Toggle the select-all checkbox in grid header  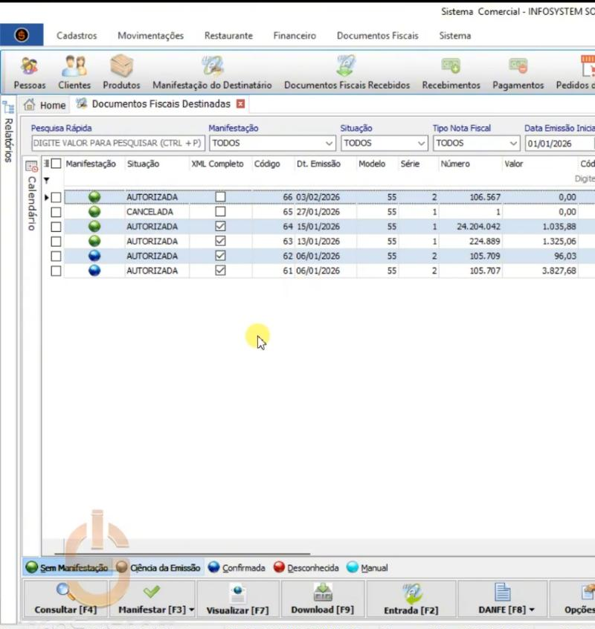click(57, 164)
